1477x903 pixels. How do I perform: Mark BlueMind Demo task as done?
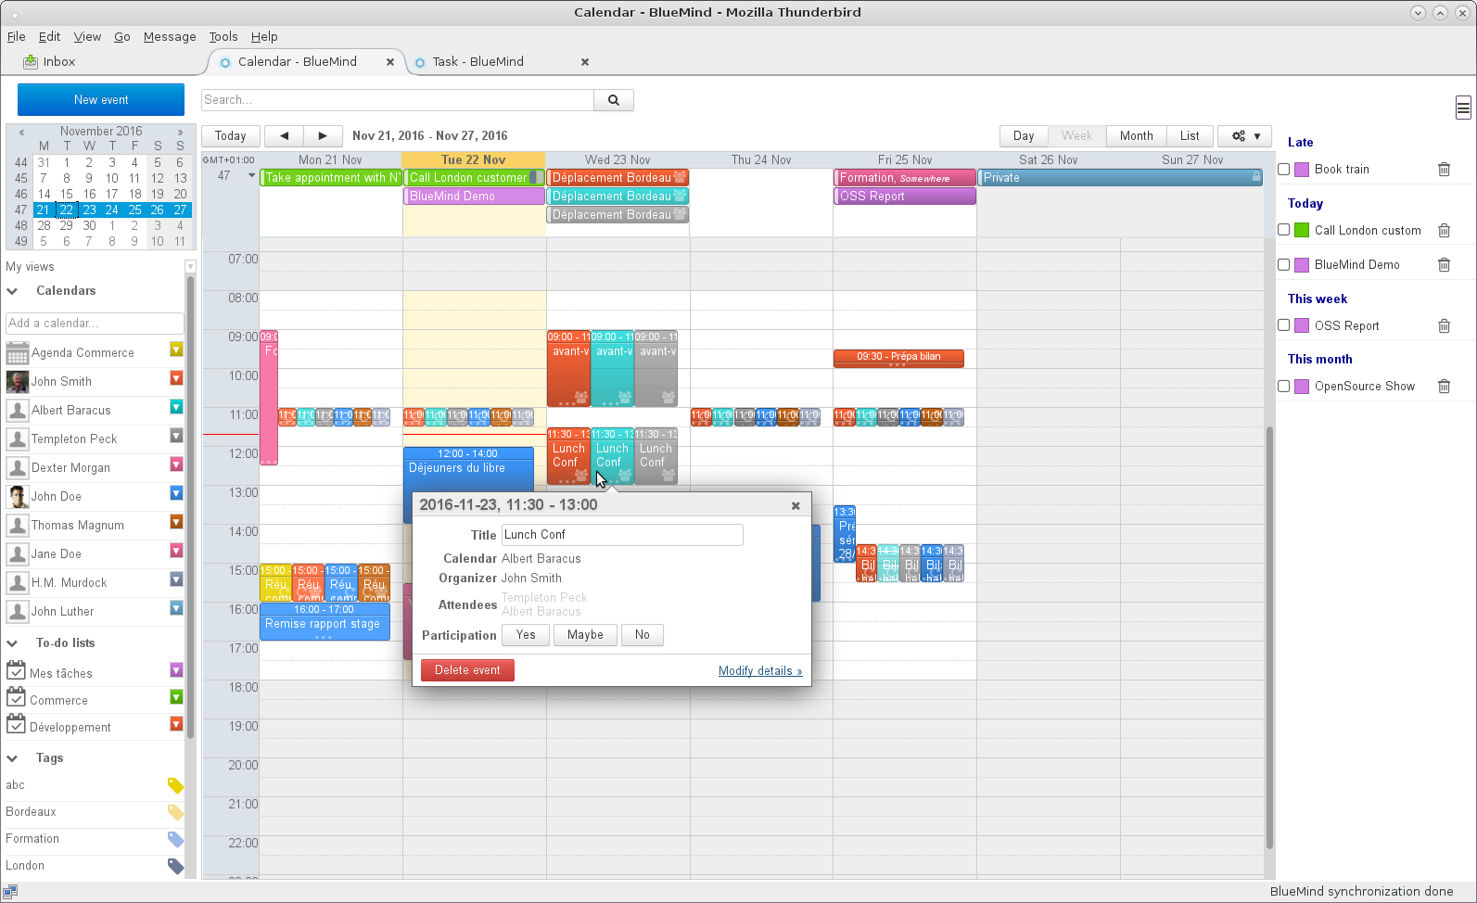tap(1284, 264)
